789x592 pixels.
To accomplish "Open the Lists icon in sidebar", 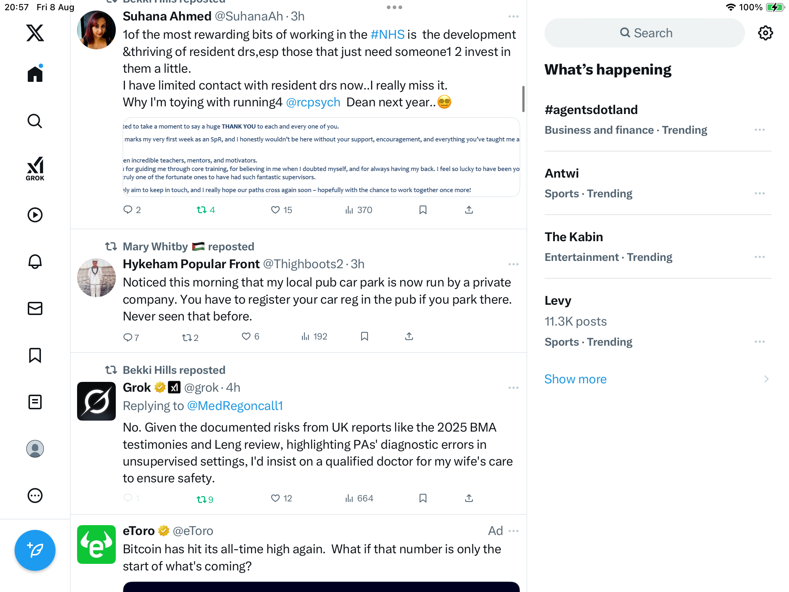I will (x=35, y=402).
